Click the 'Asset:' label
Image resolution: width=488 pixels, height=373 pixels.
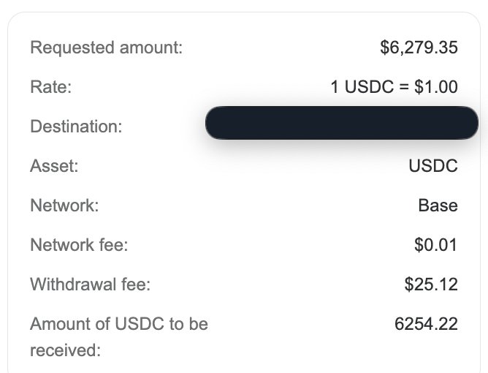tap(53, 166)
